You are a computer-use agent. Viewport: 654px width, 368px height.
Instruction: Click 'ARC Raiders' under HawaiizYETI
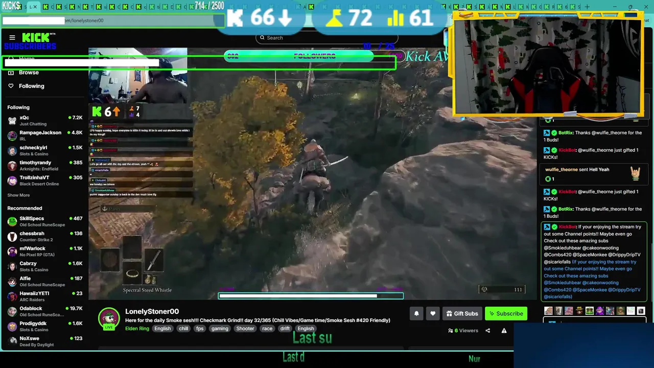pyautogui.click(x=32, y=300)
